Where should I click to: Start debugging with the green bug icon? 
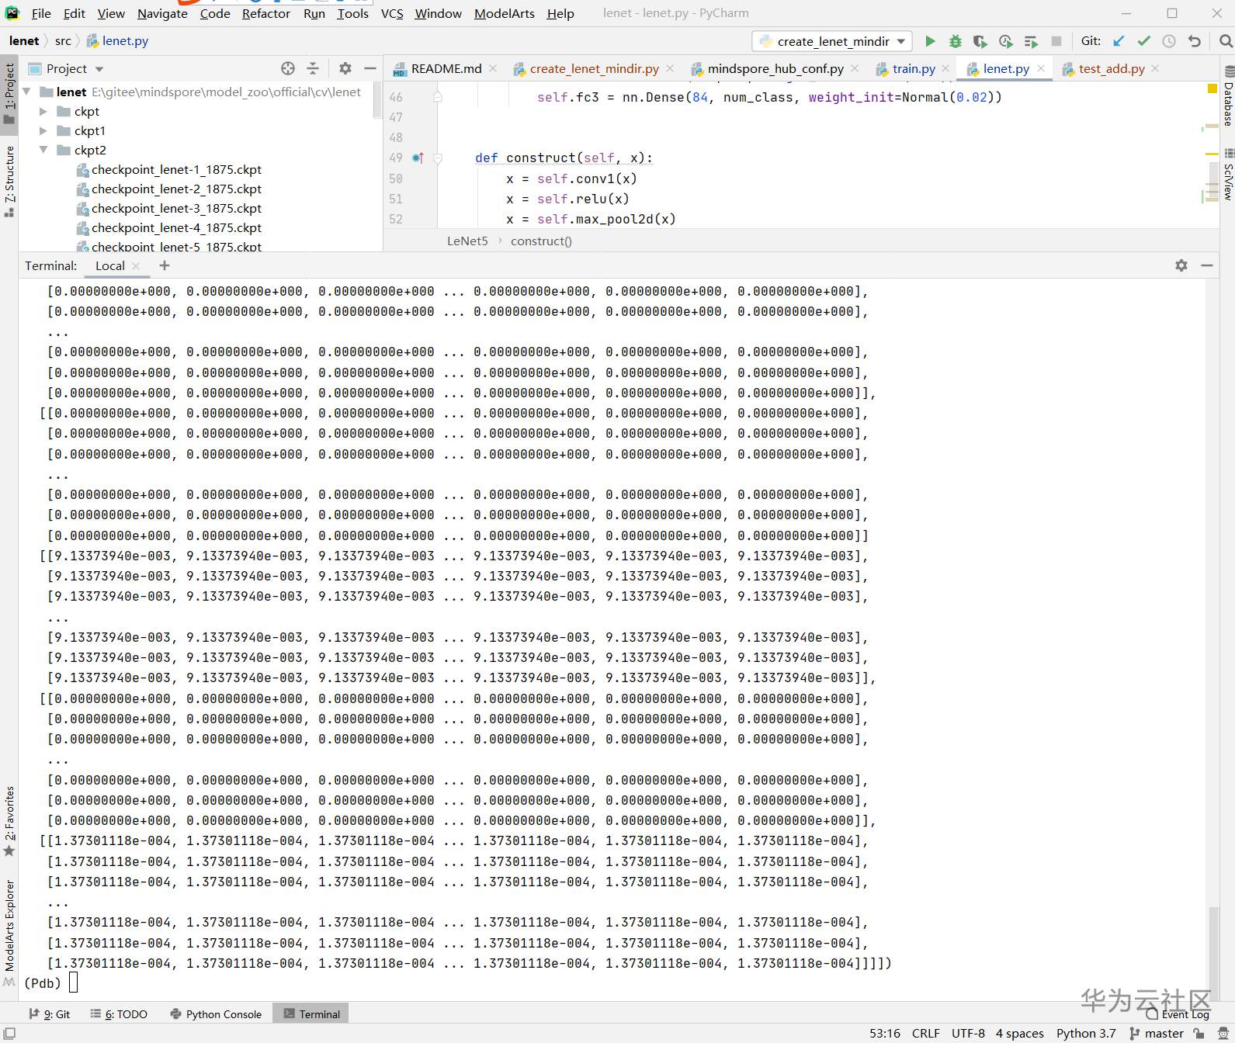956,41
